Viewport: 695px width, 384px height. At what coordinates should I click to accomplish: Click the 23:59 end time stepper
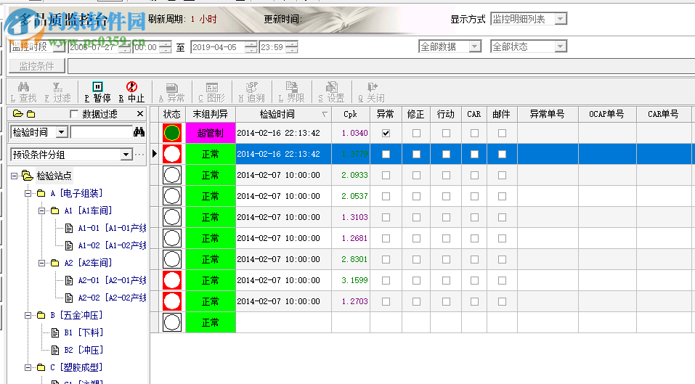(x=292, y=47)
